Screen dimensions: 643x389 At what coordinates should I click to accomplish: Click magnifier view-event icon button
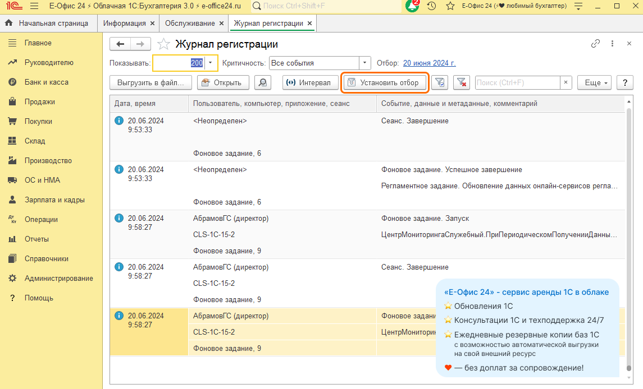263,82
